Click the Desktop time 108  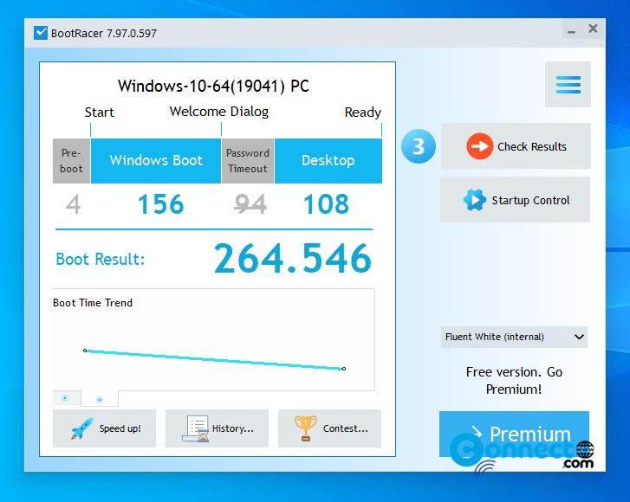[326, 204]
